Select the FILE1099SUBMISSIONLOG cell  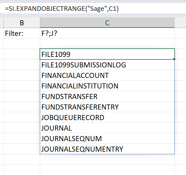pyautogui.click(x=107, y=65)
